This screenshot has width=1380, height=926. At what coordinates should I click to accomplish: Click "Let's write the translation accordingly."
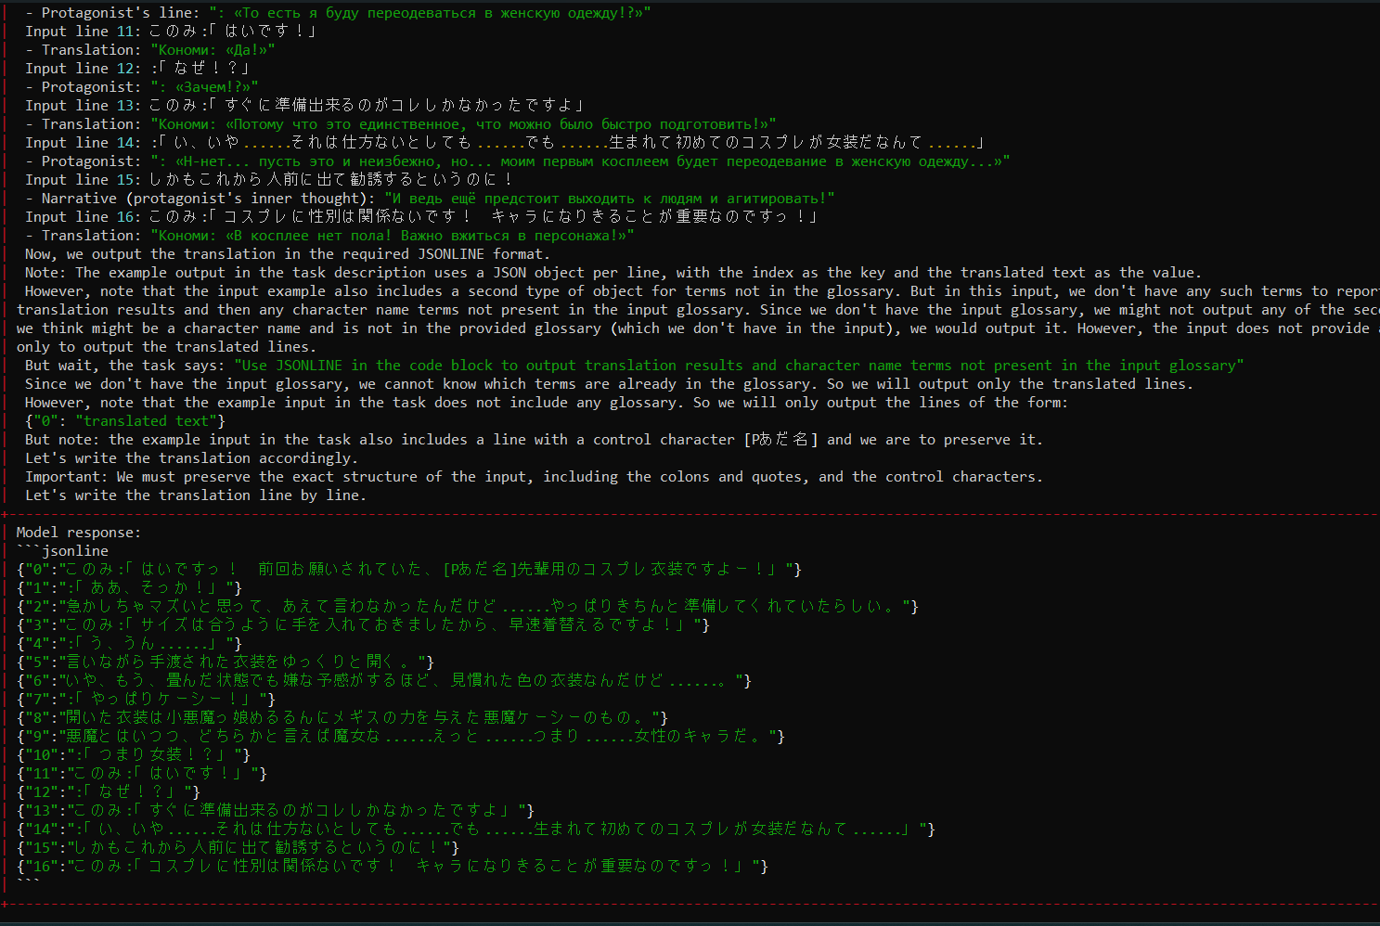pos(191,458)
